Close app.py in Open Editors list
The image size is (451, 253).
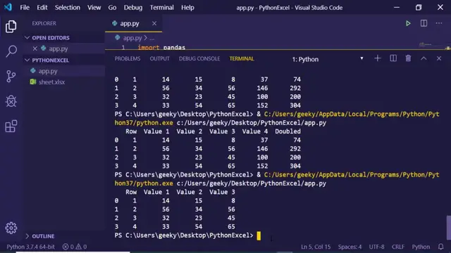(x=35, y=48)
